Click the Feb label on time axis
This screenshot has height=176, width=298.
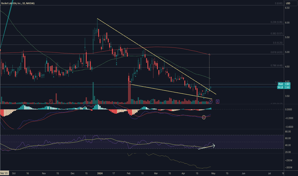pos(129,173)
